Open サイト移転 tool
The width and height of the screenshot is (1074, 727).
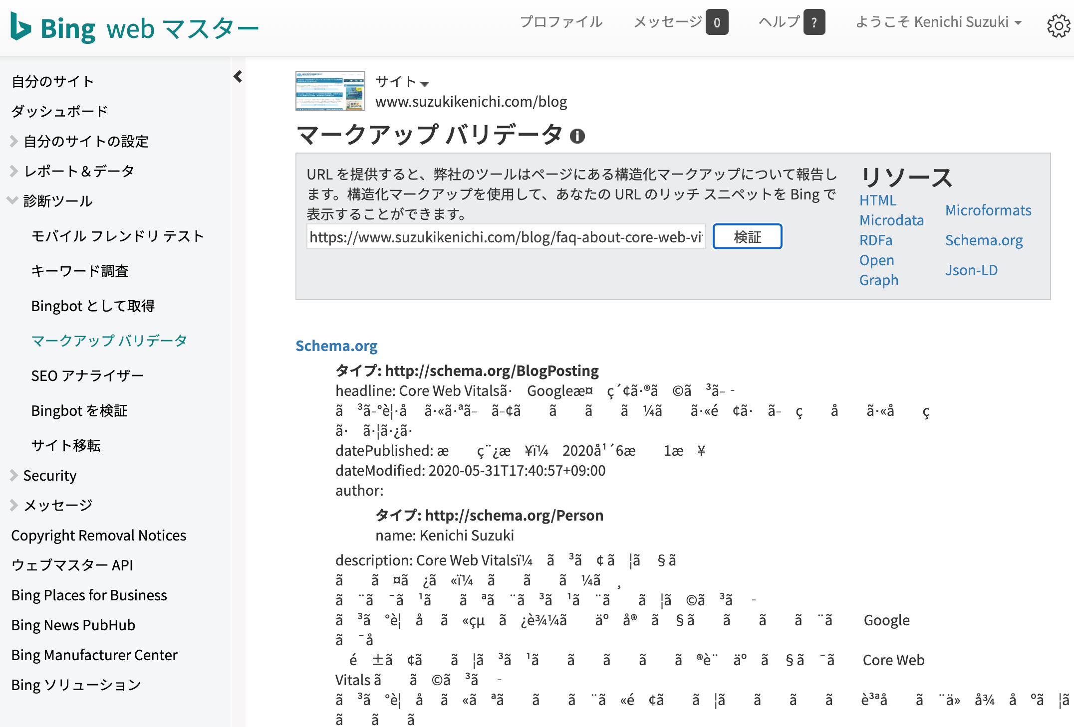[x=66, y=445]
